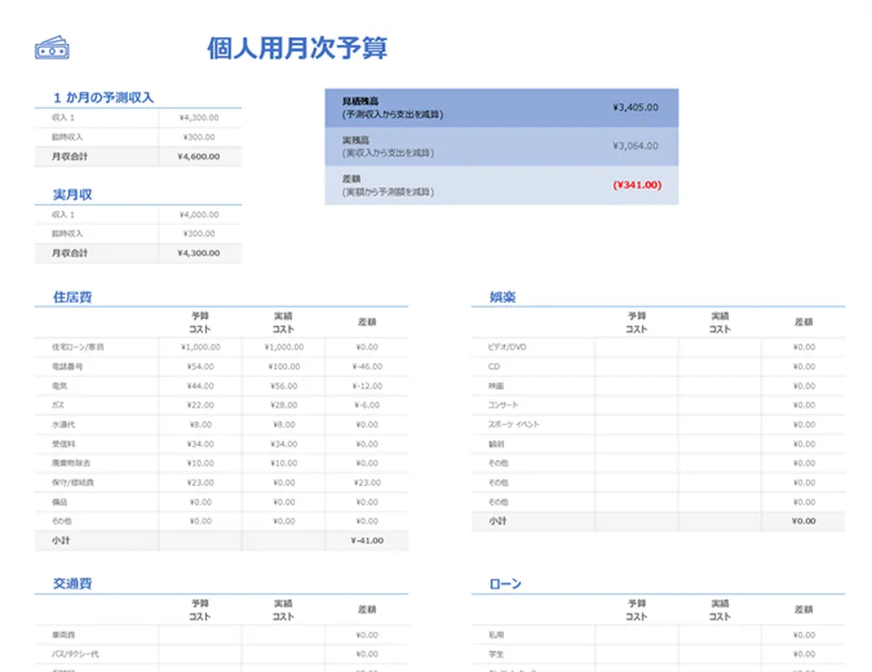872x672 pixels.
Task: Select the ローン section heading
Action: (505, 584)
